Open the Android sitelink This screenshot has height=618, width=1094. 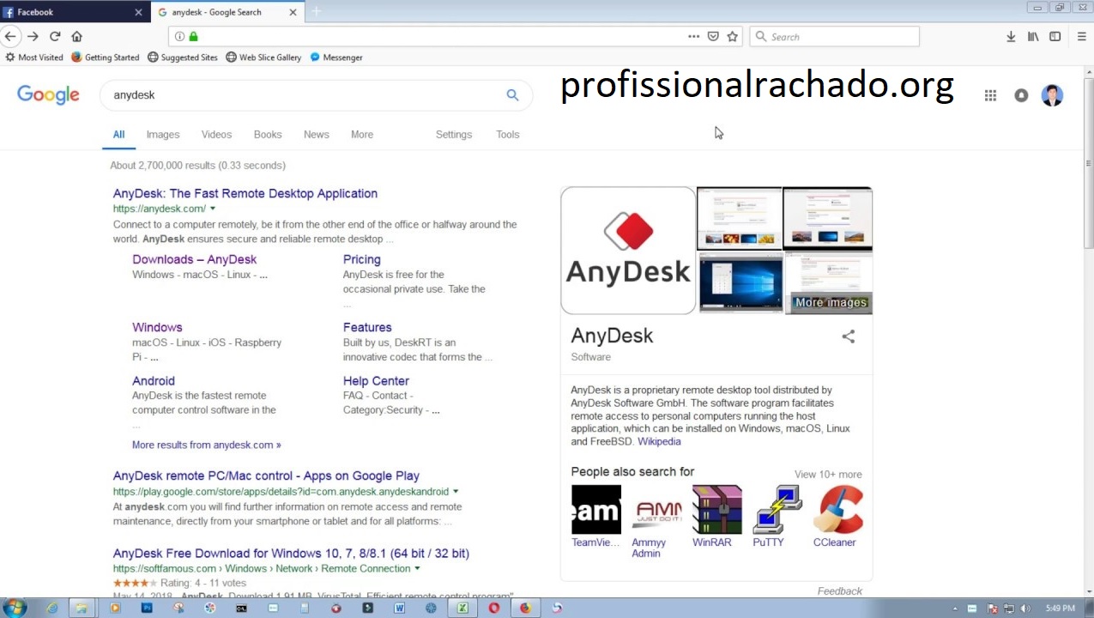pos(154,381)
